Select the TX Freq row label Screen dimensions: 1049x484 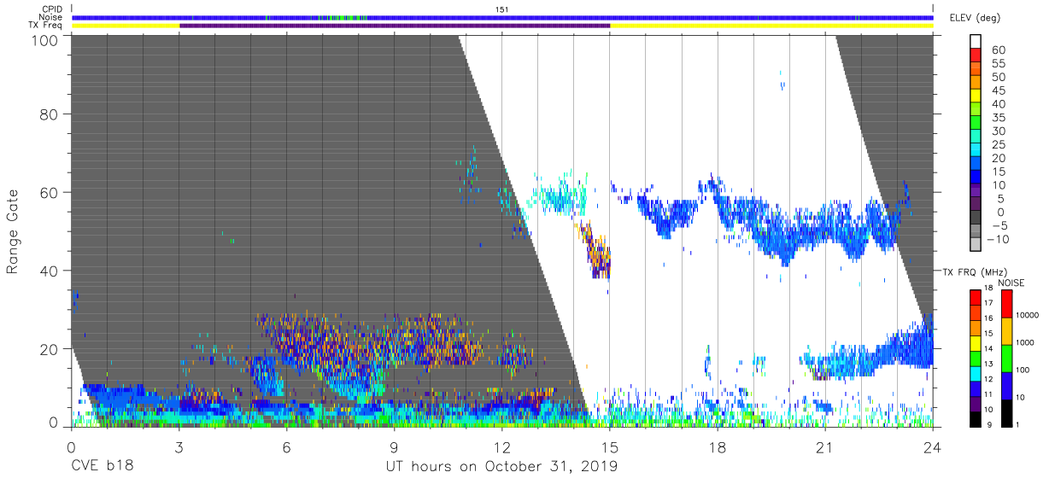pos(44,26)
